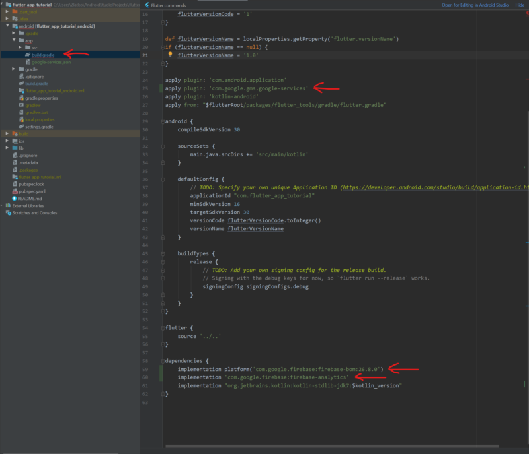This screenshot has width=529, height=454.
Task: Collapse the app folder arrow
Action: 14,40
